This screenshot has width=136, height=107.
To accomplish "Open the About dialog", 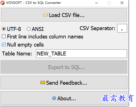I will pos(64,98).
